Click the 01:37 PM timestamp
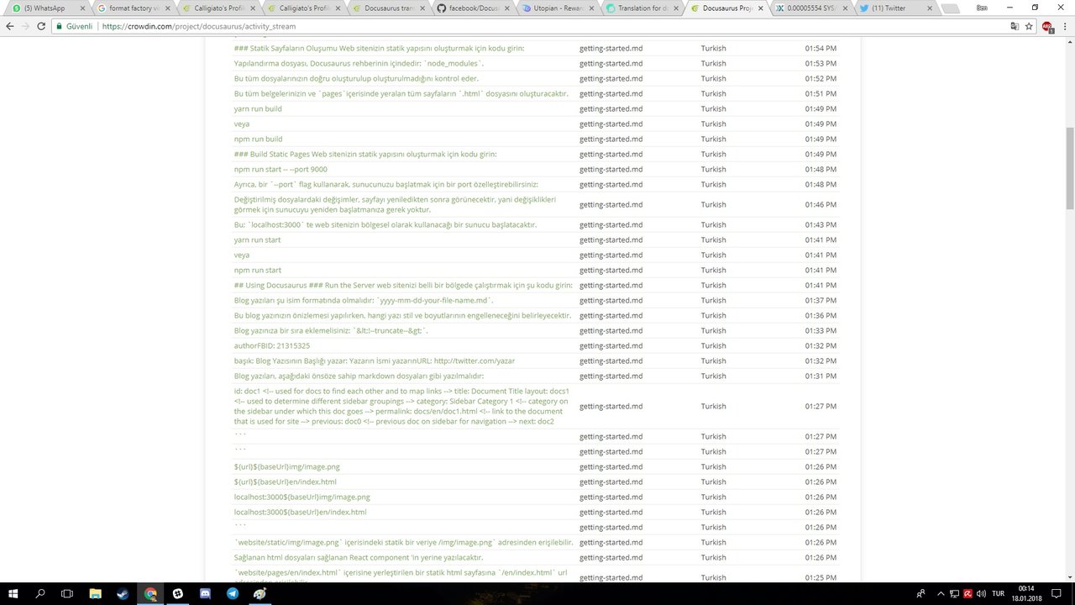The width and height of the screenshot is (1075, 605). pyautogui.click(x=821, y=300)
